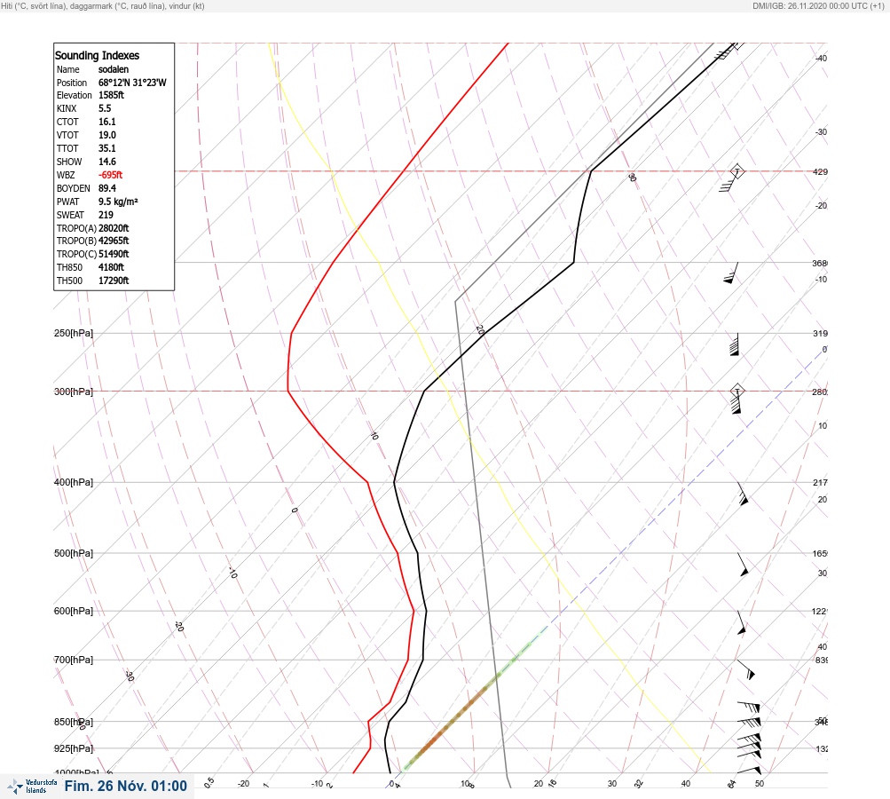Click the TH500 value 17290ft
Viewport: 890px width, 799px height.
[114, 281]
